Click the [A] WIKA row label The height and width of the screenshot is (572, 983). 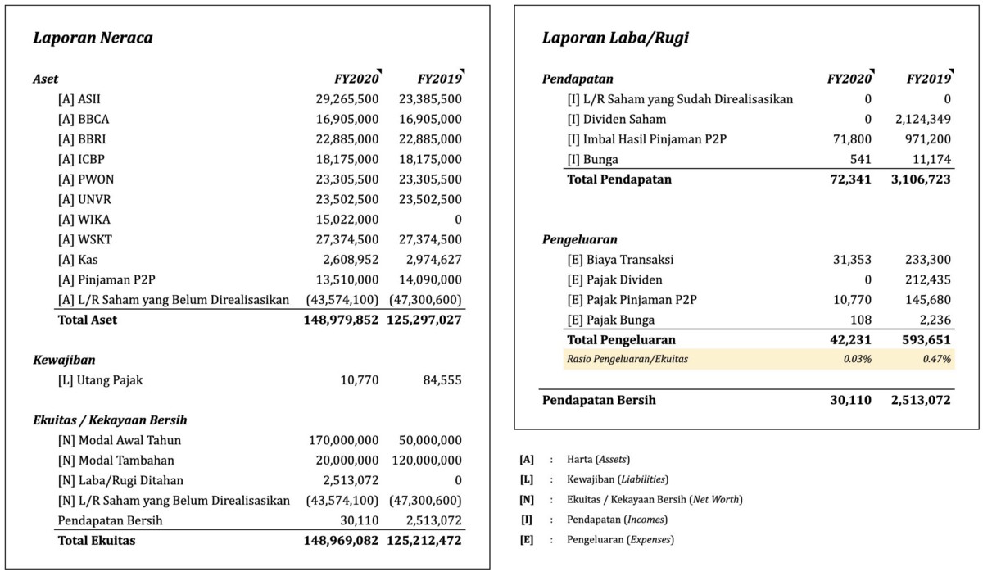coord(84,220)
